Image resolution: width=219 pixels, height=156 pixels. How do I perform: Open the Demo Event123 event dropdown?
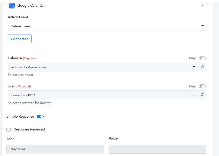(103, 95)
